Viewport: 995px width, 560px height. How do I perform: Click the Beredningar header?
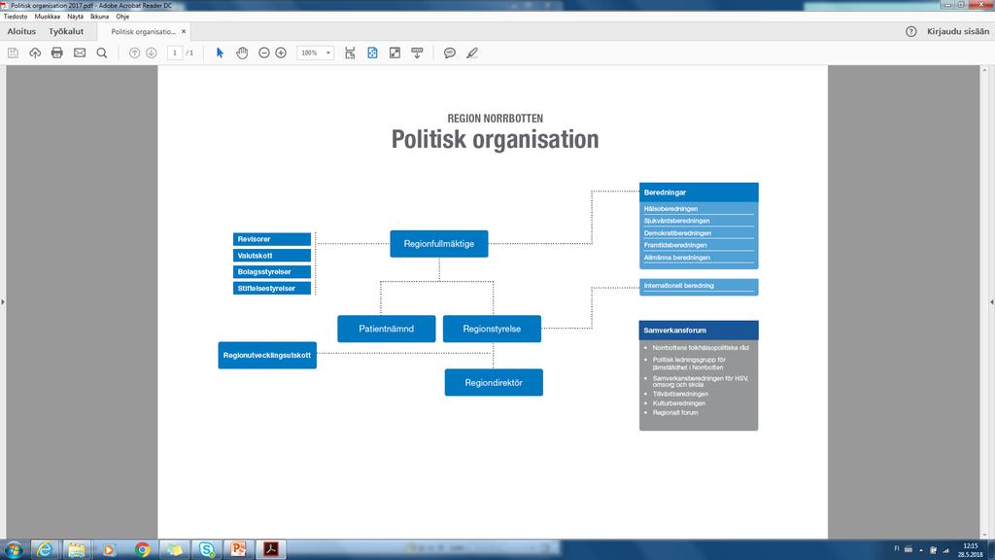click(x=699, y=192)
